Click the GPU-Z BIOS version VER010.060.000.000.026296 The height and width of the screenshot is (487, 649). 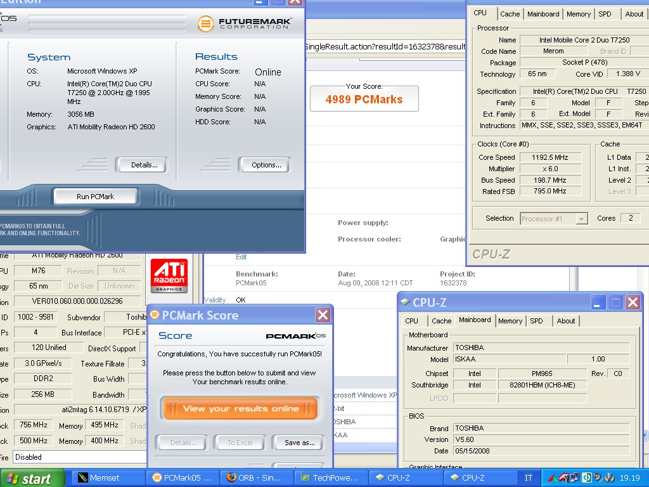(x=77, y=301)
